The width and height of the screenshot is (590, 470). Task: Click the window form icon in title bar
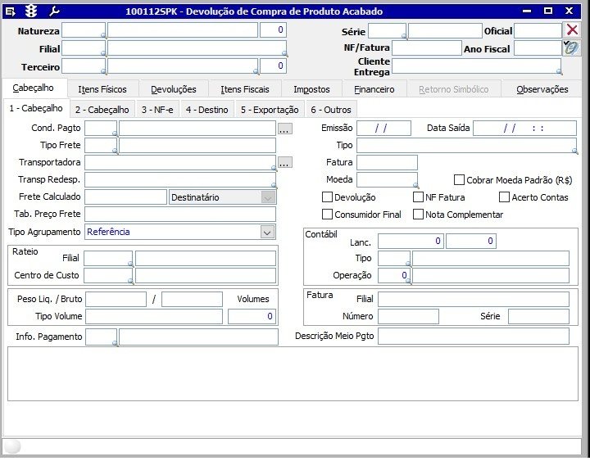pyautogui.click(x=11, y=11)
